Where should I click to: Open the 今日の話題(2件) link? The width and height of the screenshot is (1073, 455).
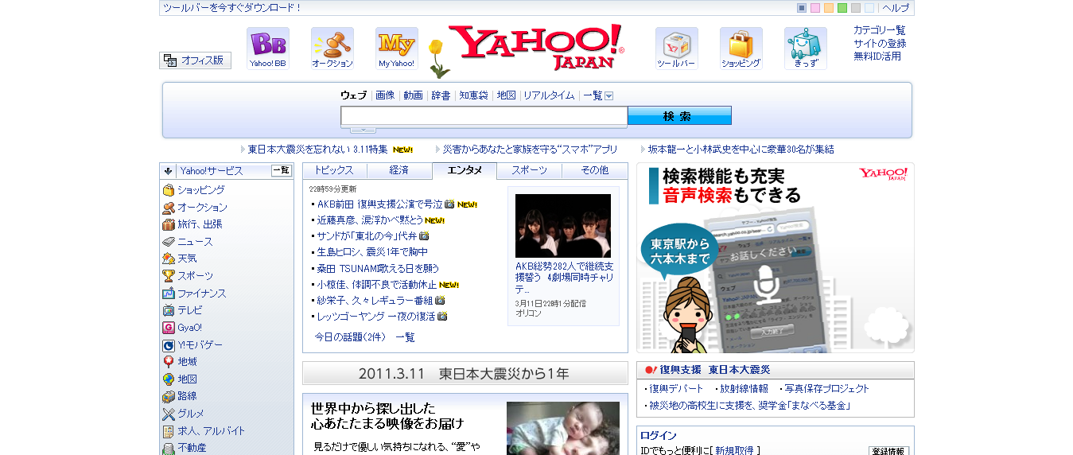350,337
